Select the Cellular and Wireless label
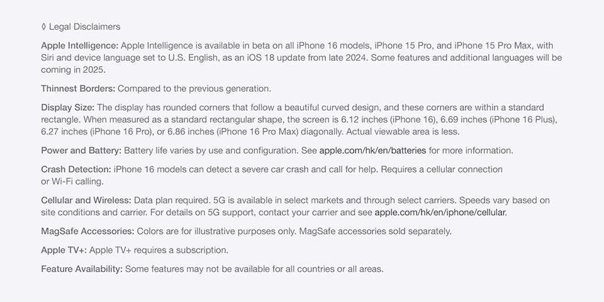Viewport: 604px width, 302px height. pos(86,200)
